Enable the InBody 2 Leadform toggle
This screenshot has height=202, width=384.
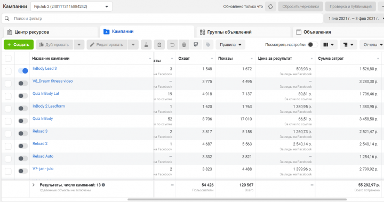point(23,108)
